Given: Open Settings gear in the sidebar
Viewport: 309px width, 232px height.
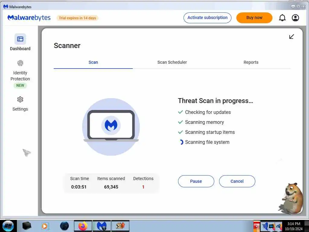Looking at the screenshot, I should [x=20, y=99].
